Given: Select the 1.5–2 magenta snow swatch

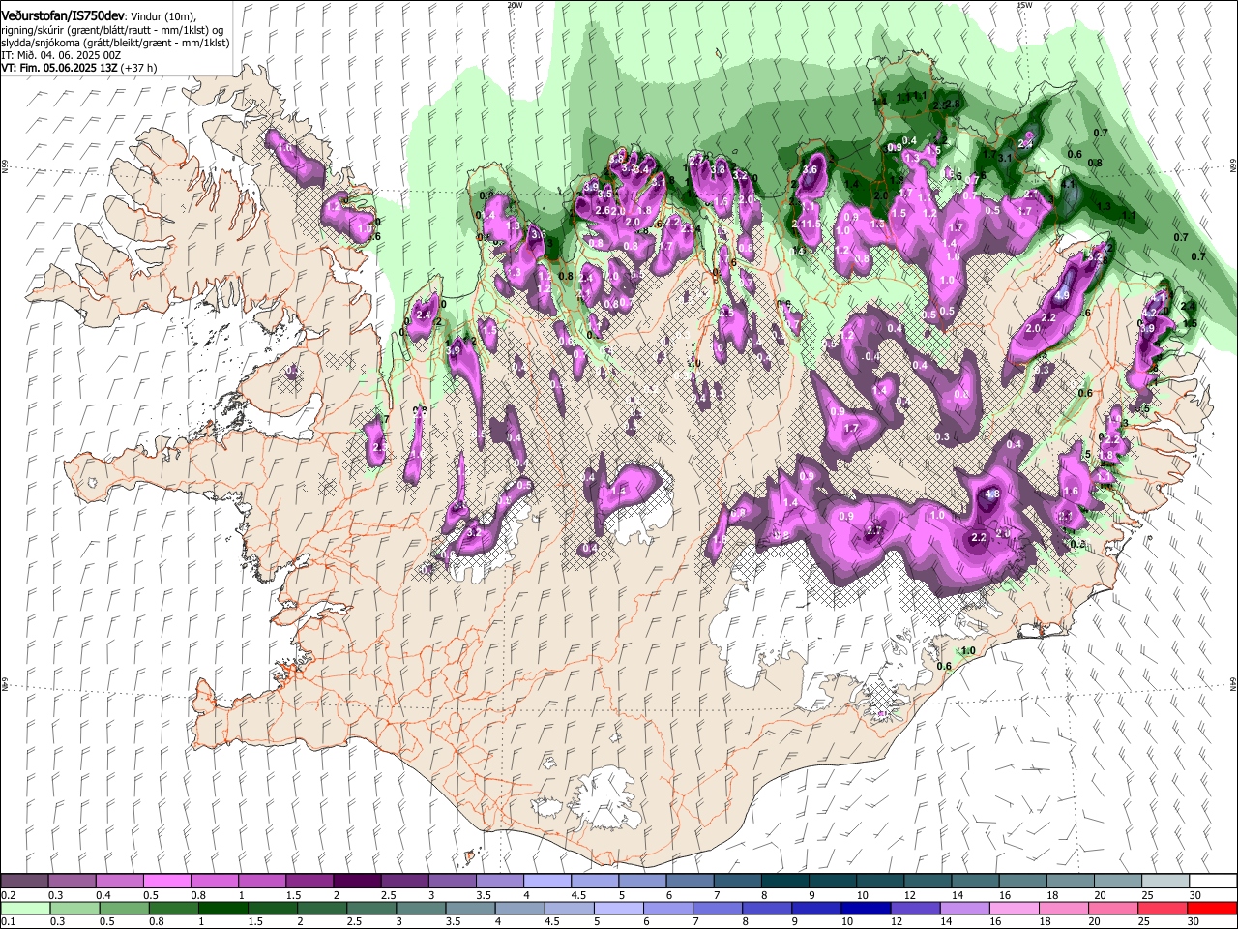Looking at the screenshot, I should point(309,881).
